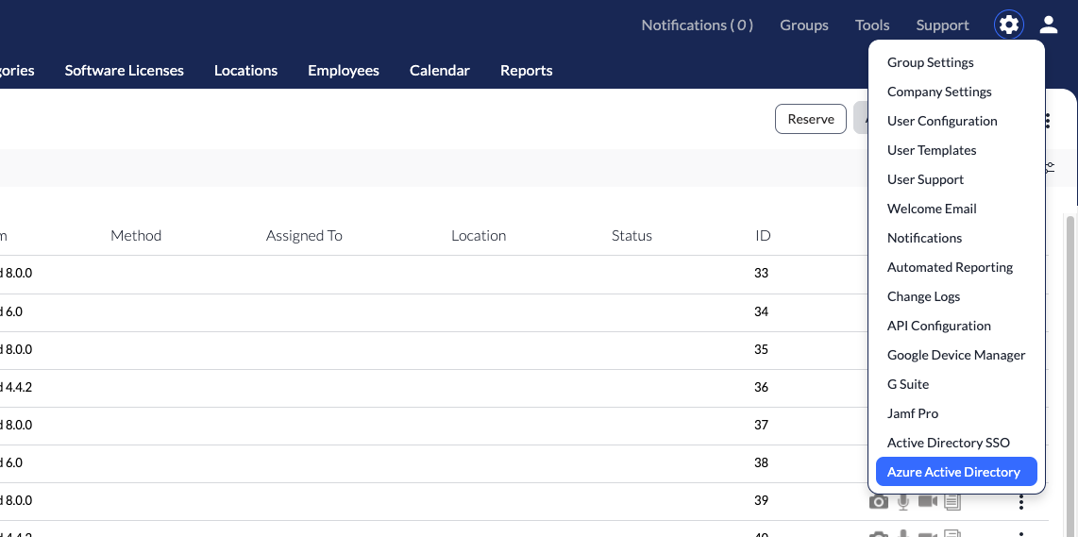Sort by Status column header
This screenshot has width=1078, height=537.
(x=632, y=236)
